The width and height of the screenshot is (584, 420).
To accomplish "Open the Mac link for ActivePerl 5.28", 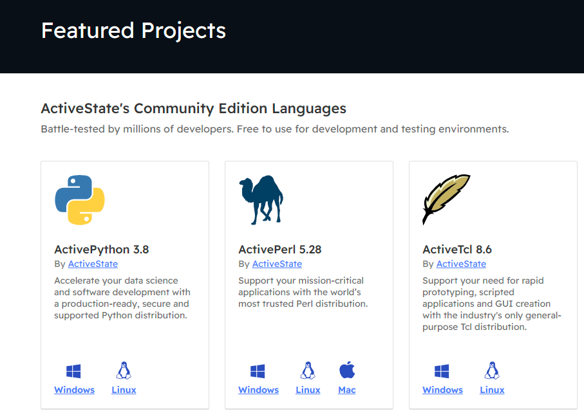I will click(x=347, y=390).
